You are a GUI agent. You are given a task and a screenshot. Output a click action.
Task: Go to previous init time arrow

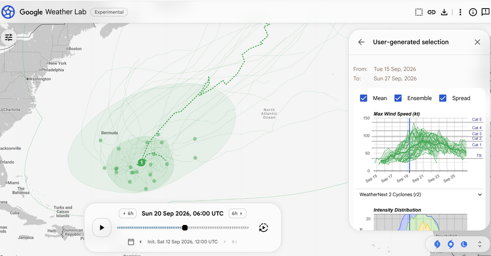click(140, 242)
